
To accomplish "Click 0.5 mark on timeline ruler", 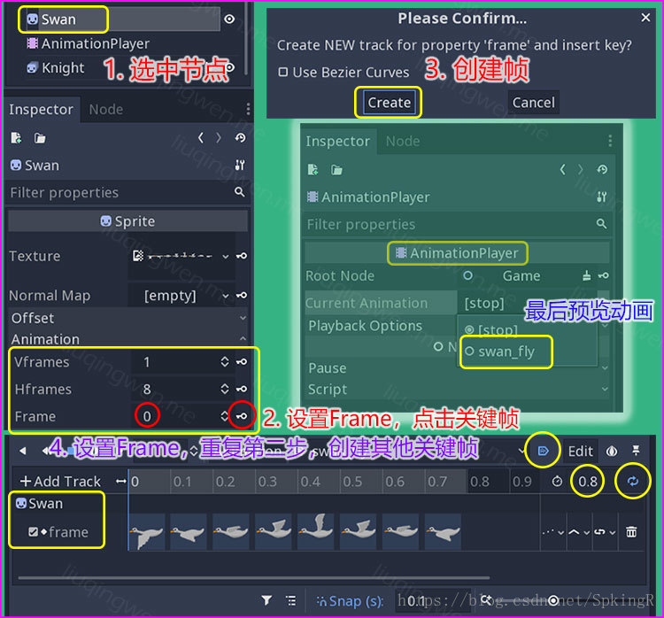I will [352, 482].
